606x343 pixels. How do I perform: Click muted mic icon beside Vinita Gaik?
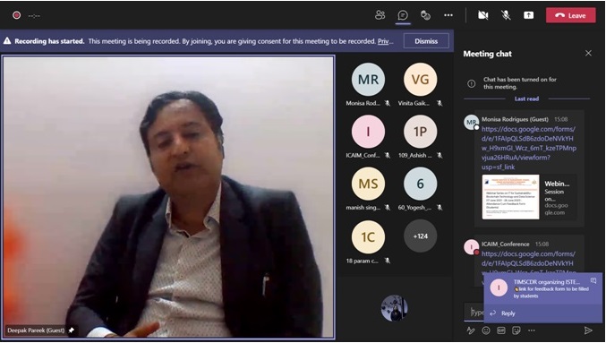point(440,103)
